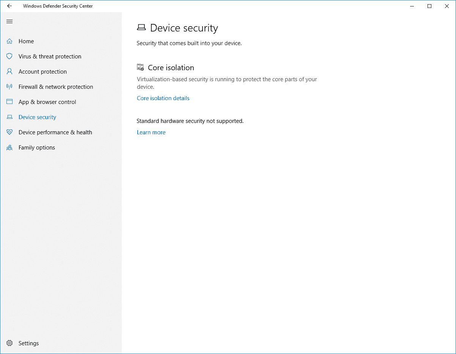Viewport: 456px width, 354px height.
Task: Click the Device performance heart icon
Action: 9,132
